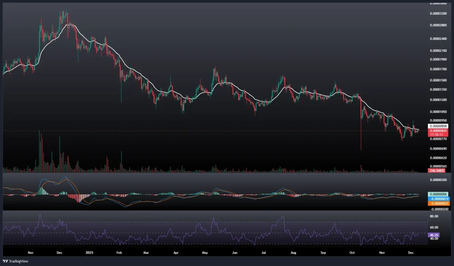The height and width of the screenshot is (266, 454).
Task: Click the 80.00 level on RSI scale
Action: (434, 216)
